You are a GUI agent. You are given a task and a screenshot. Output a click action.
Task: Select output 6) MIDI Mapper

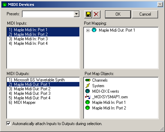(43, 102)
